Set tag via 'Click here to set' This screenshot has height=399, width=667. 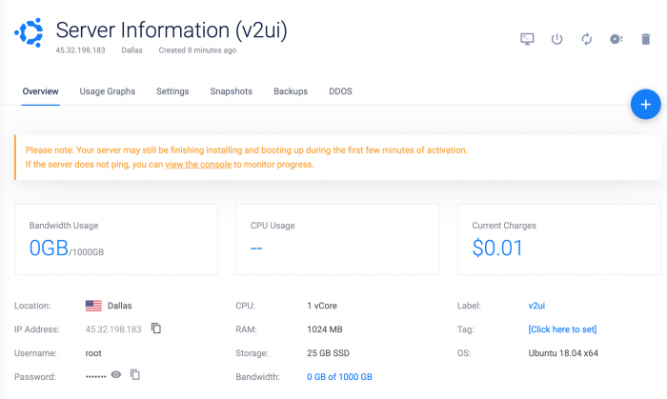tap(562, 329)
